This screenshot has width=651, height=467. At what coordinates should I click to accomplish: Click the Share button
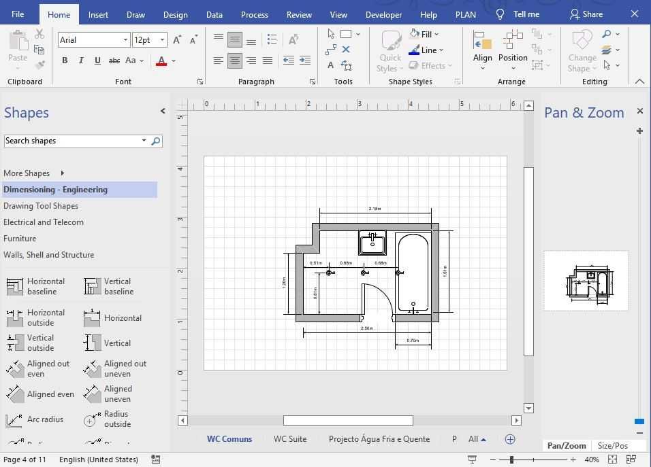[x=586, y=14]
